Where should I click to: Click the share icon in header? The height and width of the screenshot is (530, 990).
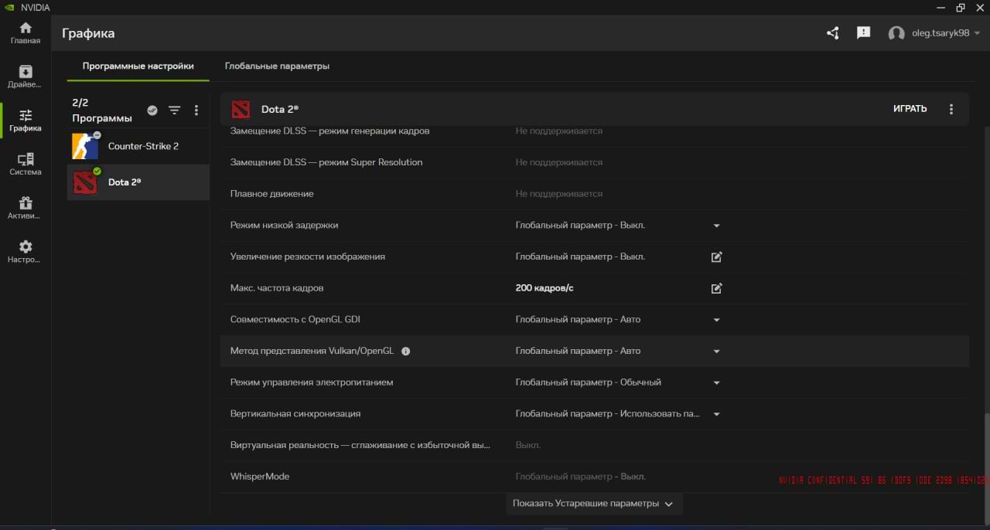click(x=832, y=33)
